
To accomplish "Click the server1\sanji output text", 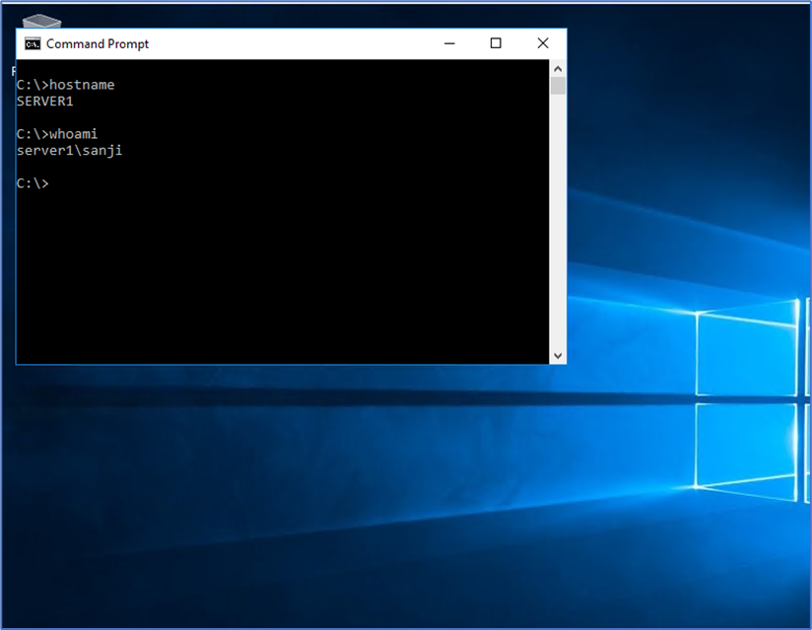I will coord(70,150).
